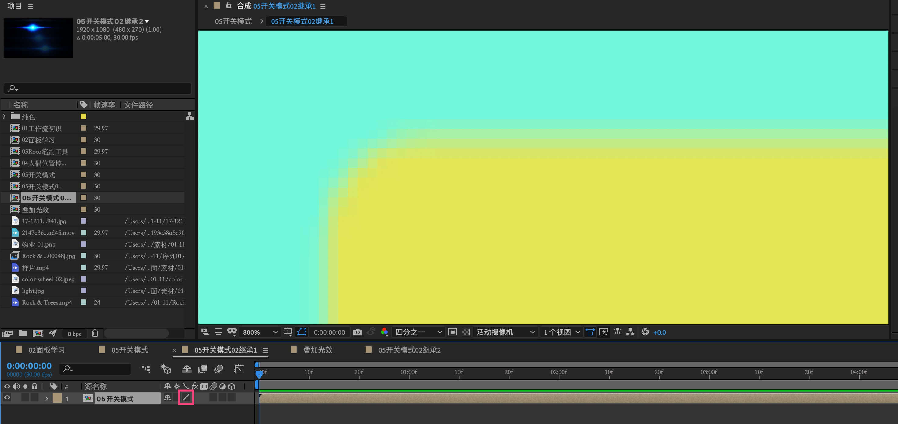The image size is (898, 424).
Task: Create a new folder in Project panel
Action: [23, 333]
